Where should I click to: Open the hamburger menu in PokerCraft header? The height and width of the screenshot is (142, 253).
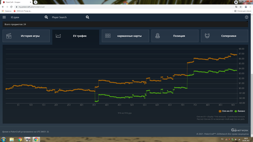4,17
